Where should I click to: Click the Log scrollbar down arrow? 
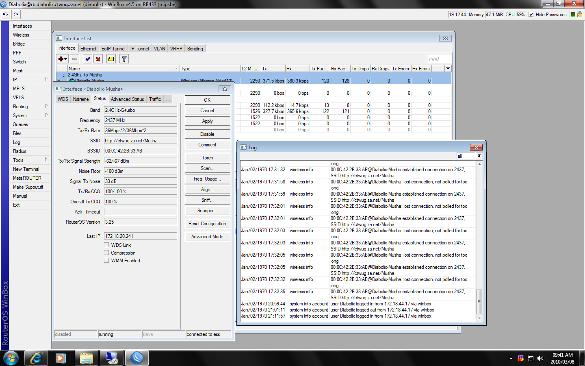pos(479,318)
